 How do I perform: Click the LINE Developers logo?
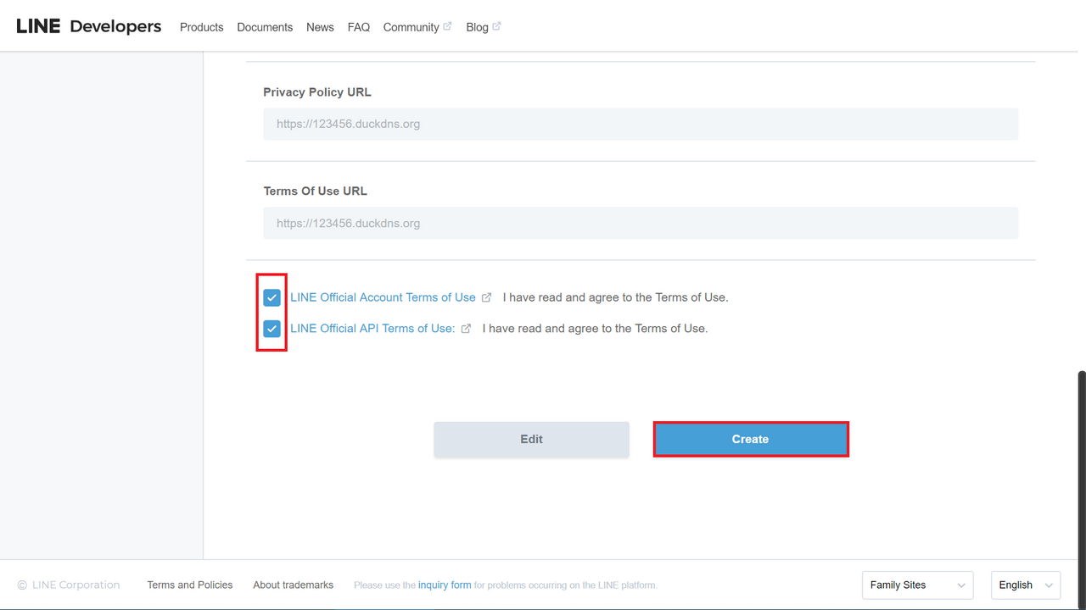point(89,26)
